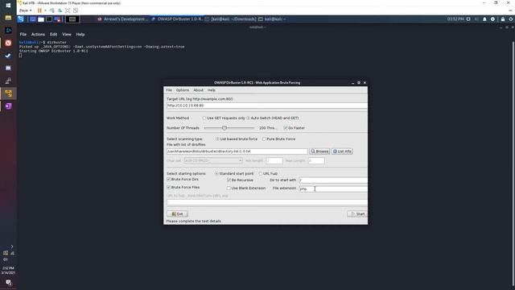Switch to Arrexel's Development browser window

[x=122, y=19]
